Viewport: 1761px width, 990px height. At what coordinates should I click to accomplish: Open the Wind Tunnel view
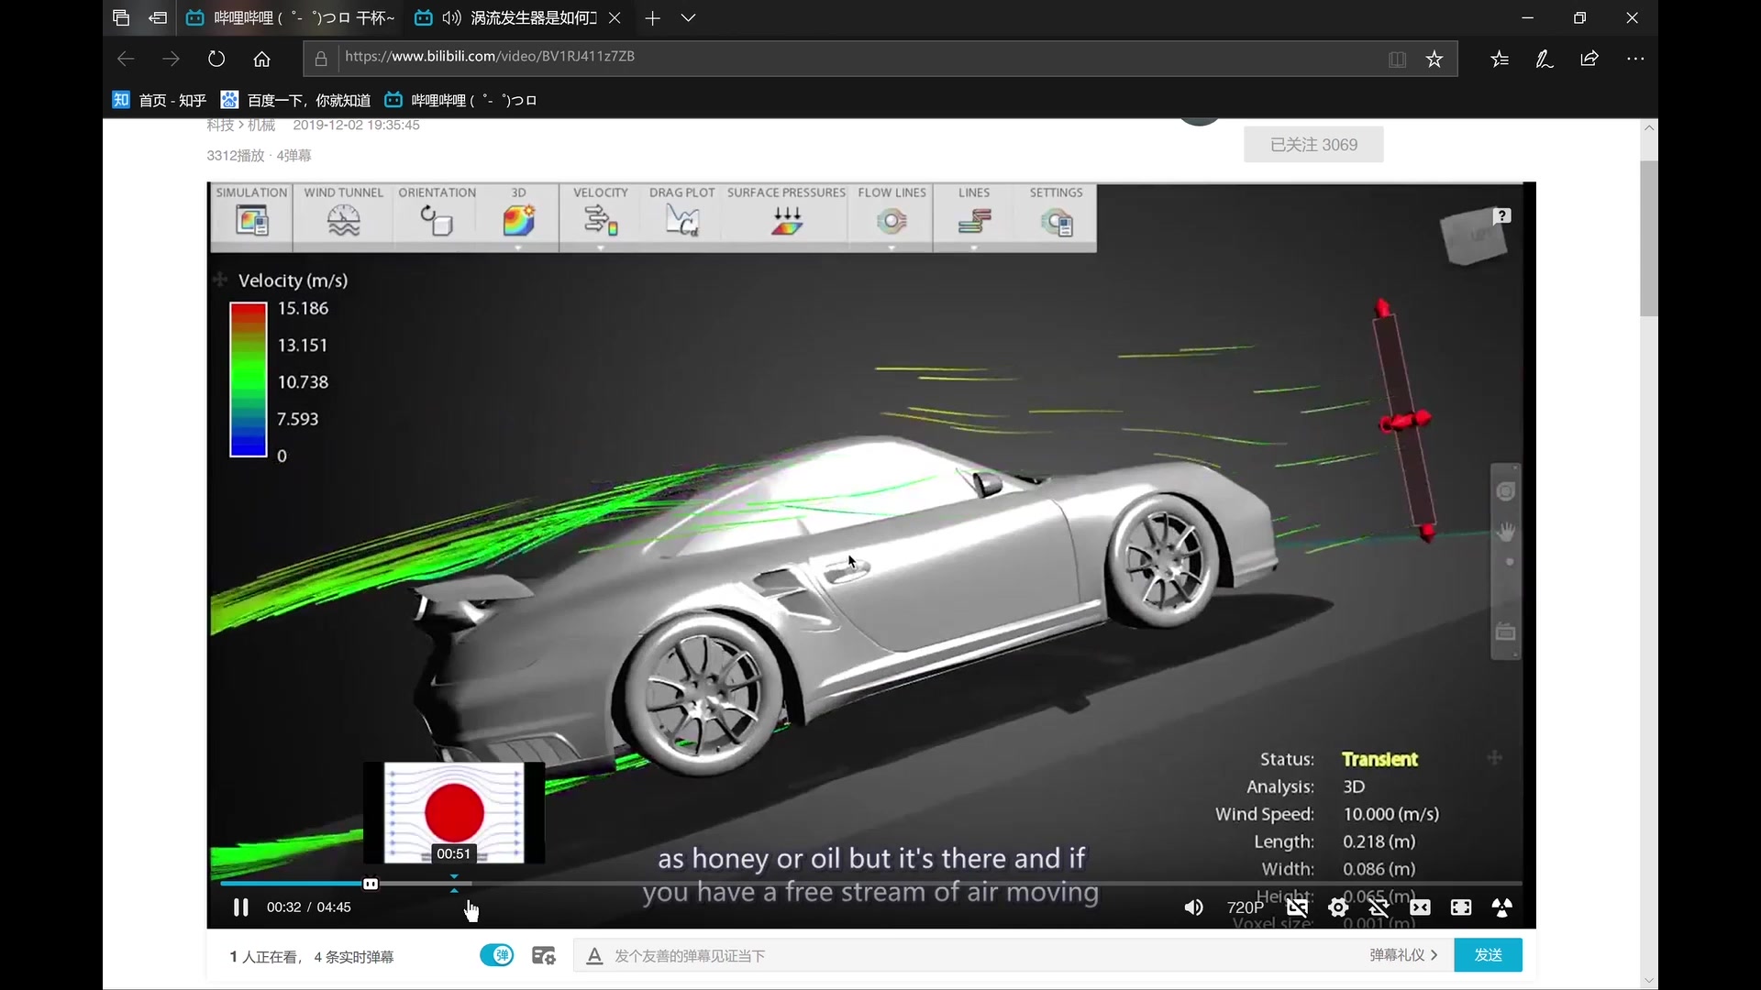(342, 217)
